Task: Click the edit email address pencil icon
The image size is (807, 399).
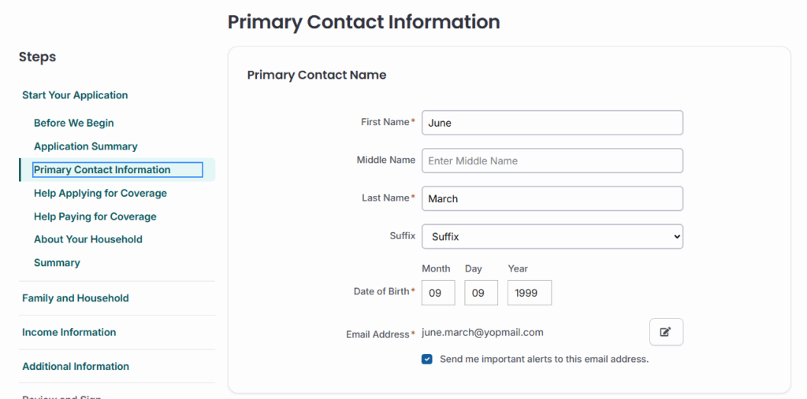Action: click(x=666, y=332)
